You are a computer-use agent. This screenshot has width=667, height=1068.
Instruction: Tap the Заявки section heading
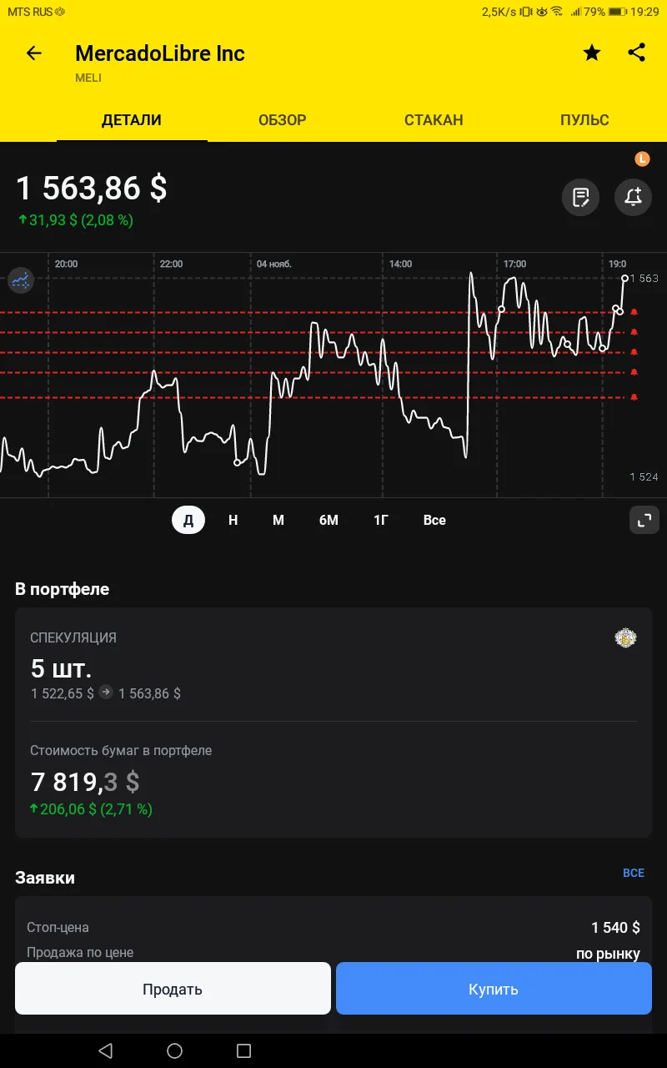[45, 878]
